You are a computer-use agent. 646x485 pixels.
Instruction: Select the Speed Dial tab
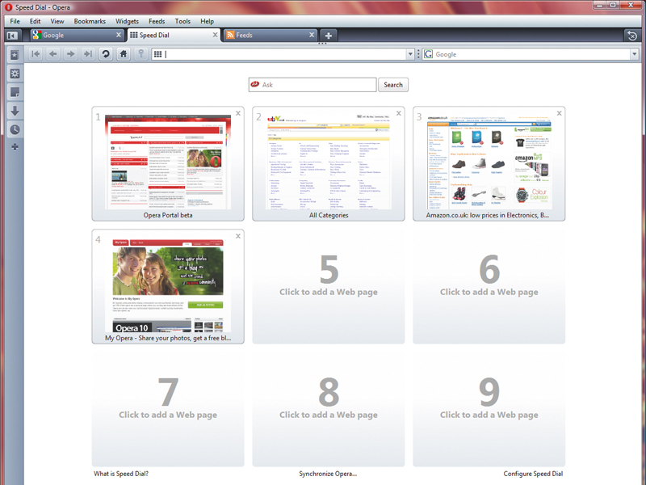[x=173, y=35]
